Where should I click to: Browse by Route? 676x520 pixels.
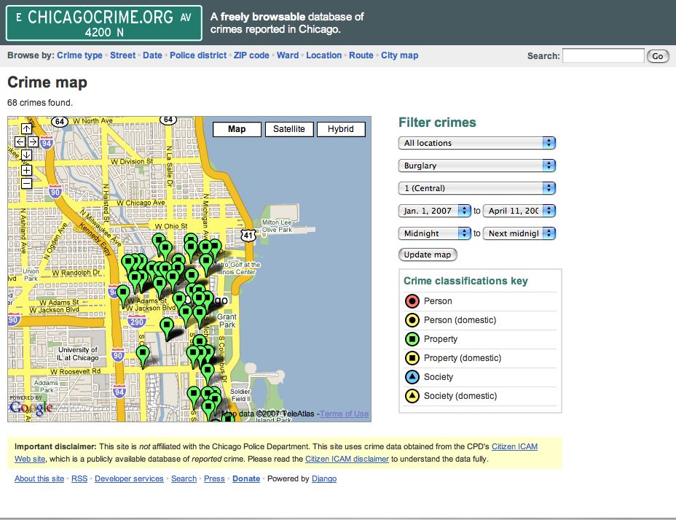pos(361,55)
